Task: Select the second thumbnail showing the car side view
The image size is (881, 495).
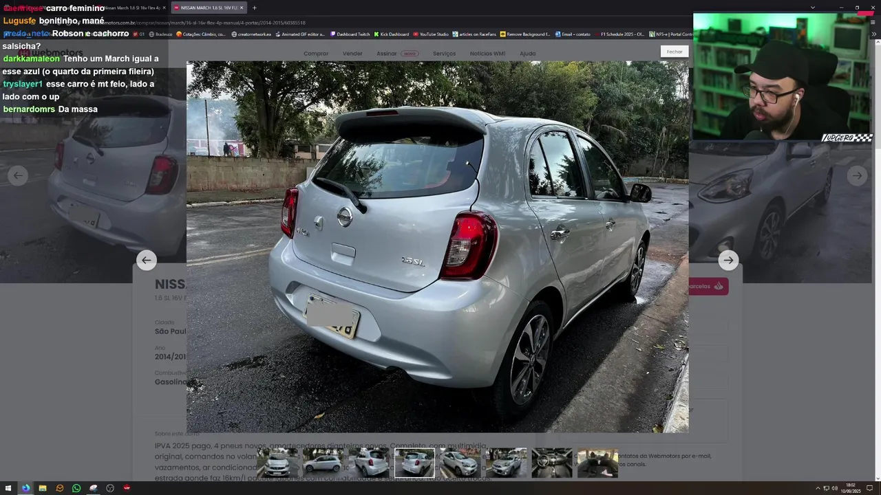Action: (x=323, y=463)
